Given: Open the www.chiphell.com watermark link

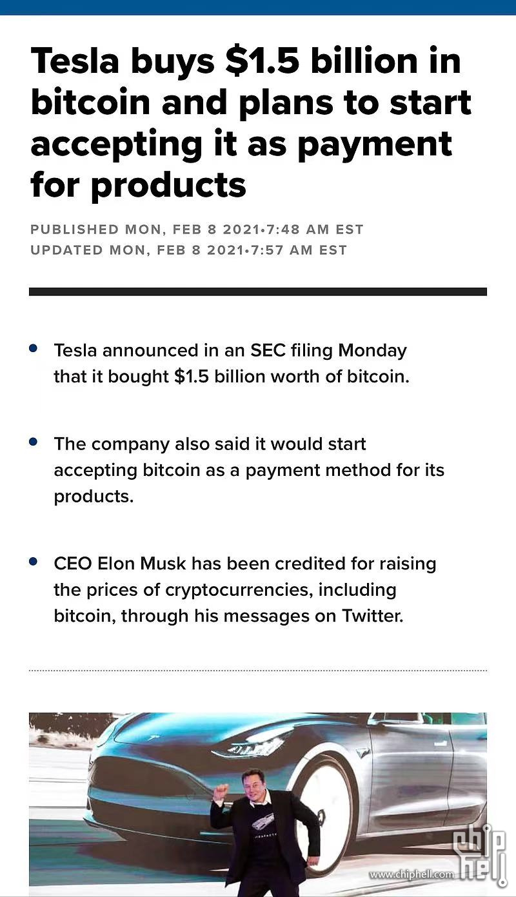Looking at the screenshot, I should point(411,874).
